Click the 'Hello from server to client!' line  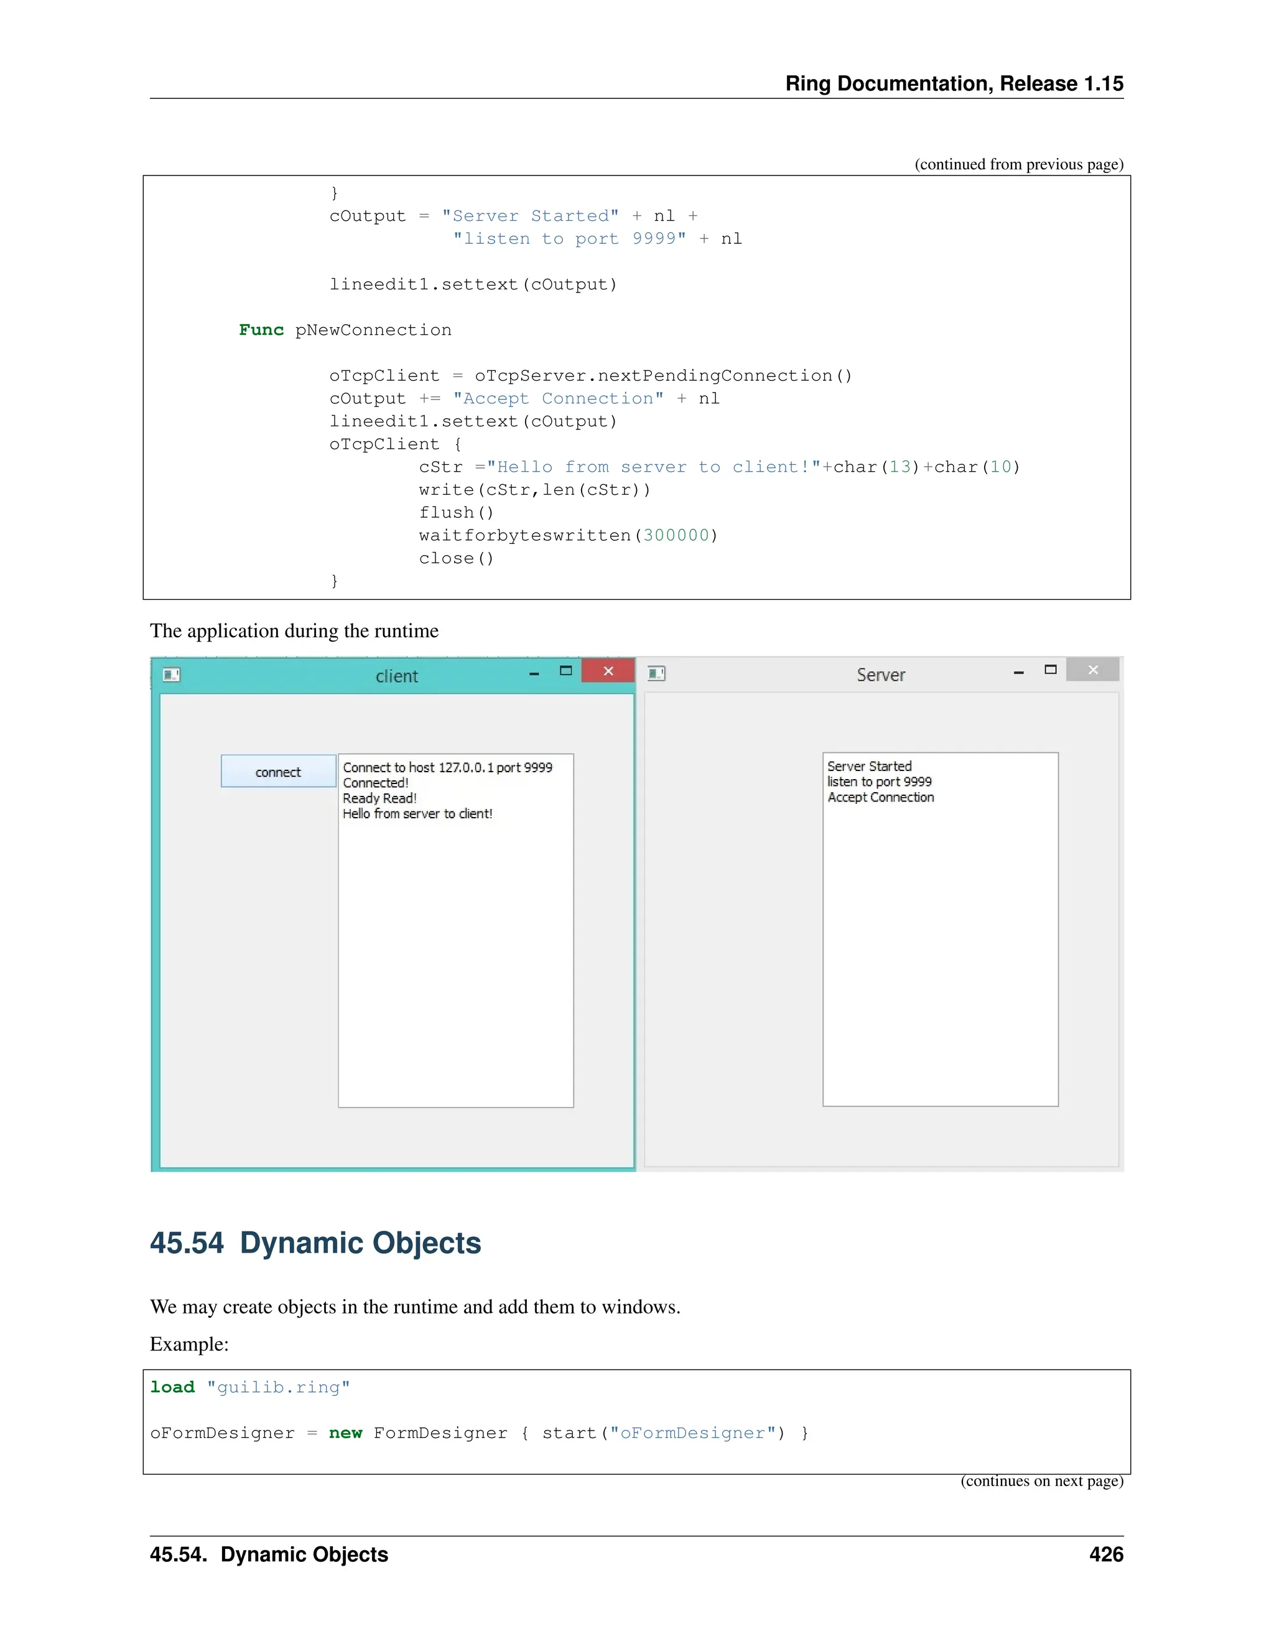pyautogui.click(x=417, y=814)
